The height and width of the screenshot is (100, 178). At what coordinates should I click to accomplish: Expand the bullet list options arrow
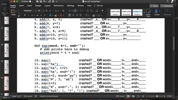(x=72, y=11)
